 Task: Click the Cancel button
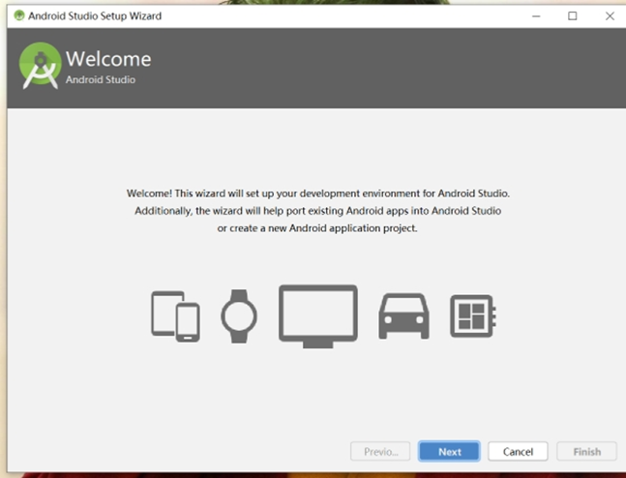(x=518, y=452)
